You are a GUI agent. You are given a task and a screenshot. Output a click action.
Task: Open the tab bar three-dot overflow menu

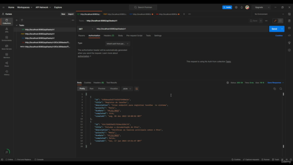point(190,14)
